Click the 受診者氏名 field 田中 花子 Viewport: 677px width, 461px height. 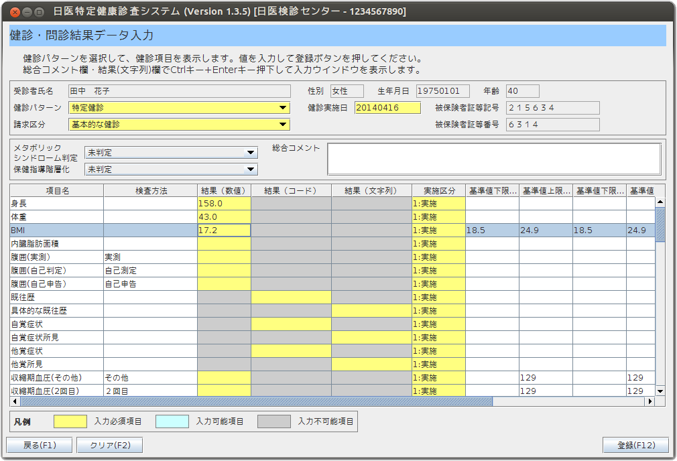[x=180, y=91]
